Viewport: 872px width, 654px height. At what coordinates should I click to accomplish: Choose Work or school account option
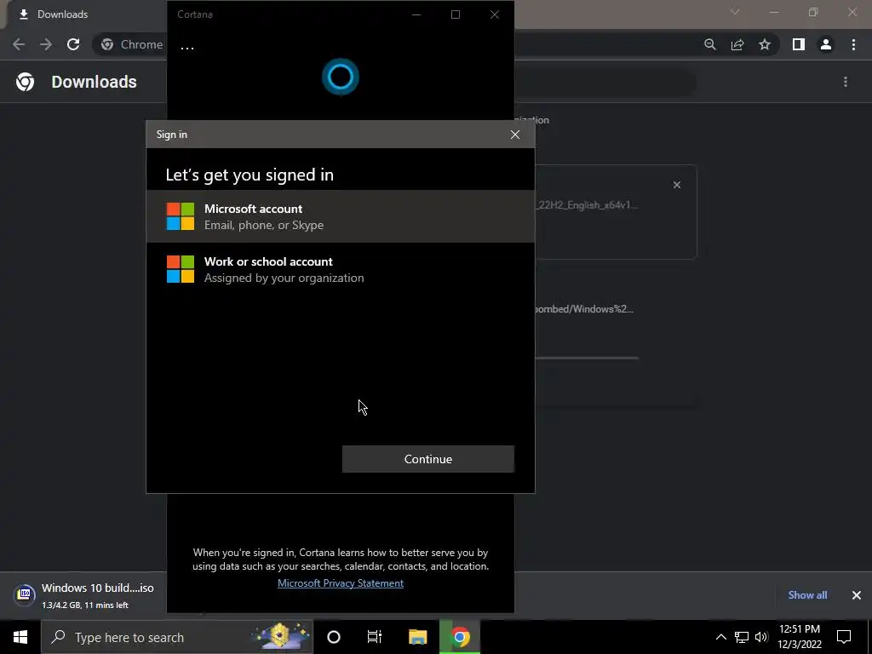click(x=341, y=269)
